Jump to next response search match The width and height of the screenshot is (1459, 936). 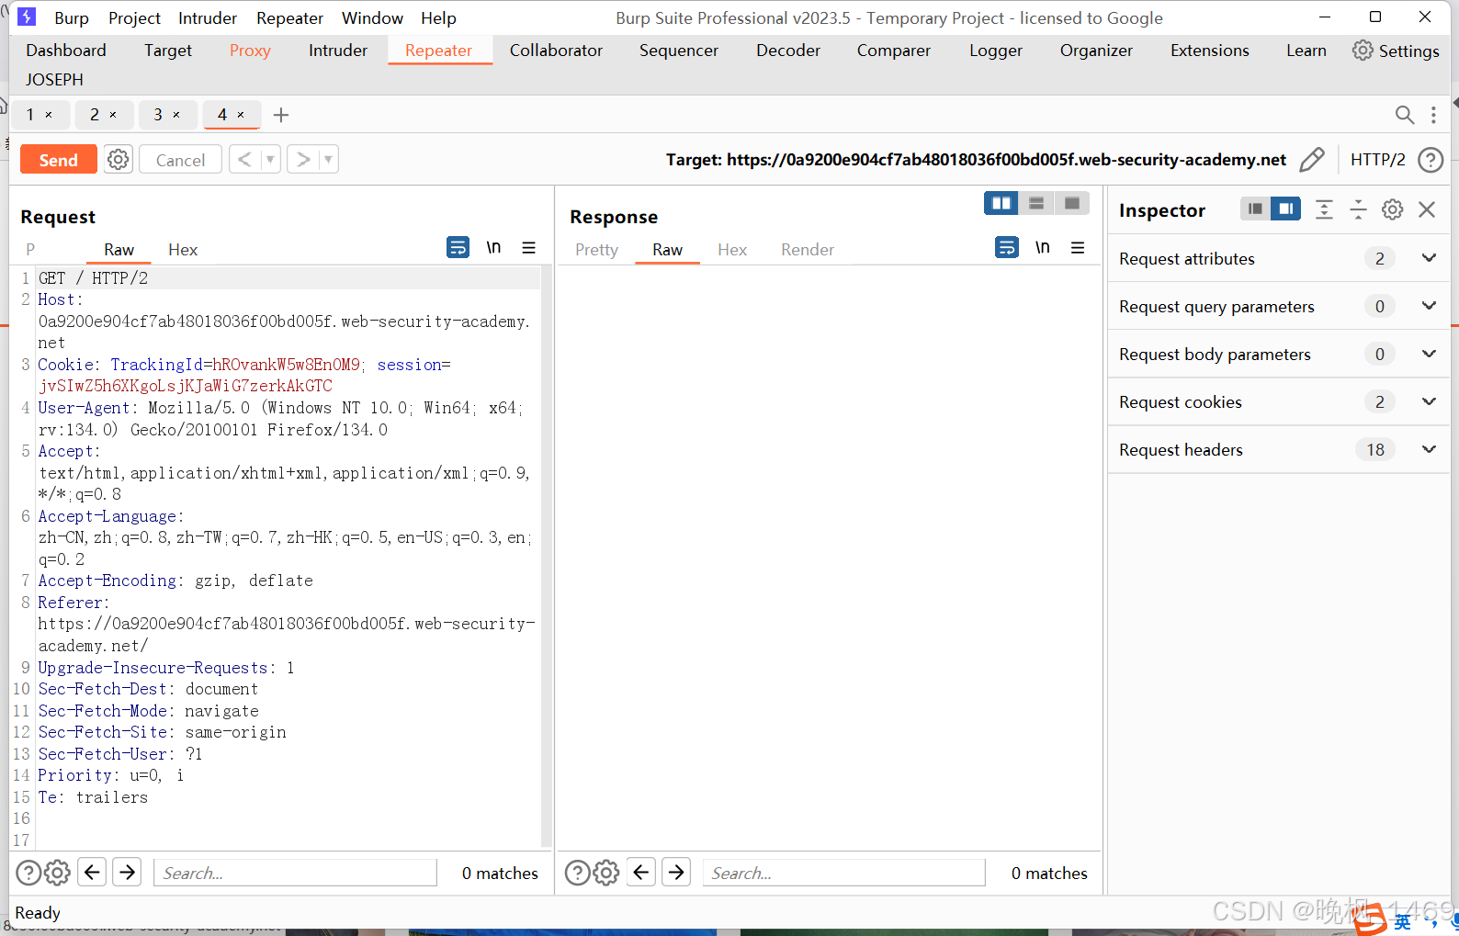coord(676,872)
